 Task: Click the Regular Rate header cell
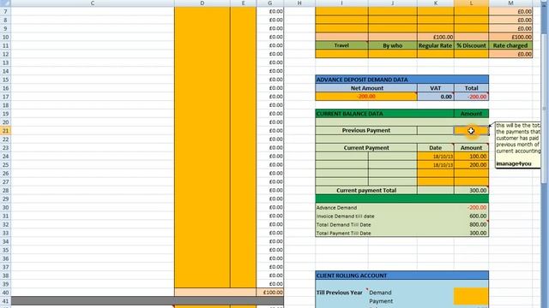[436, 45]
